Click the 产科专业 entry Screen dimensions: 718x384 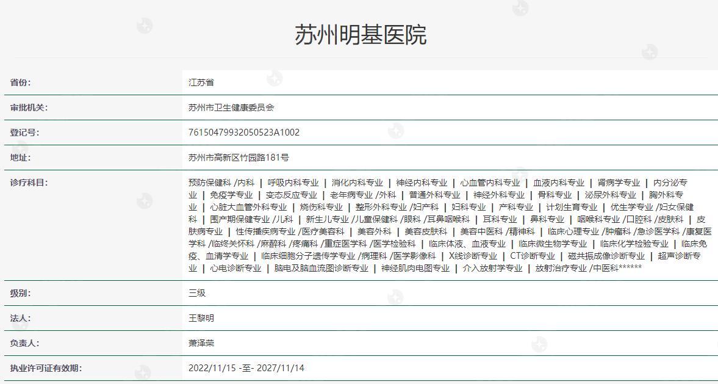(515, 207)
